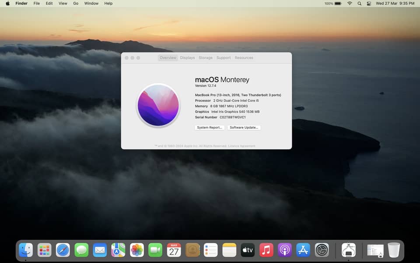This screenshot has height=263, width=420.
Task: Open the App Store icon
Action: tap(303, 250)
